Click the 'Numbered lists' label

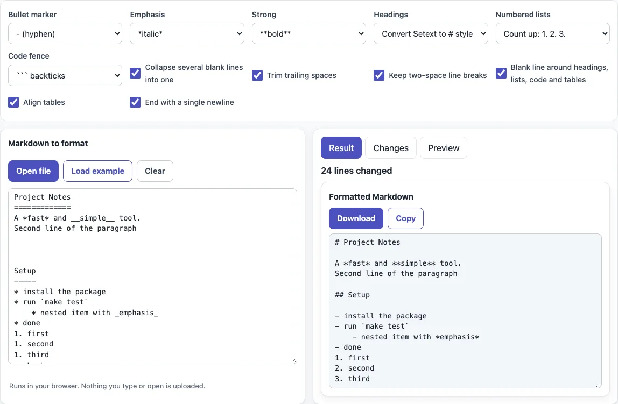point(523,15)
